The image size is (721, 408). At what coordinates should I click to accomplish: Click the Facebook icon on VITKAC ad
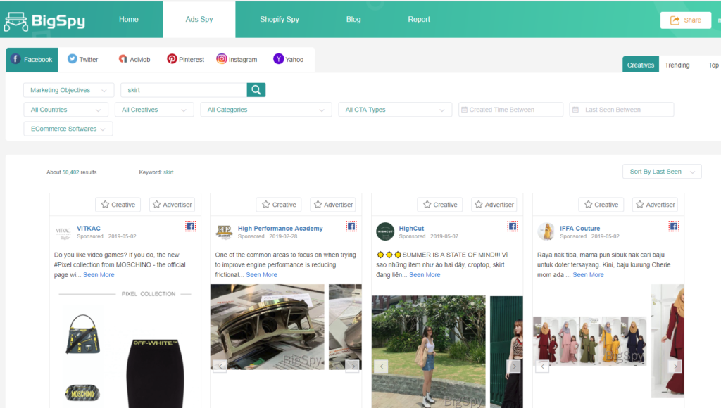pyautogui.click(x=190, y=227)
